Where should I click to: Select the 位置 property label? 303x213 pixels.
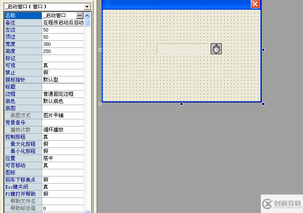(x=23, y=158)
